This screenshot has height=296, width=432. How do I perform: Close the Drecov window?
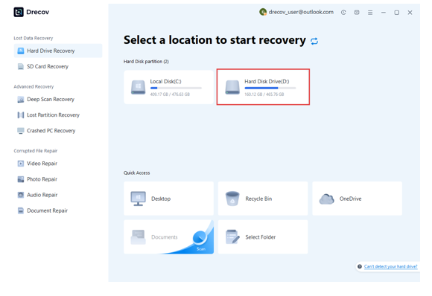pyautogui.click(x=410, y=13)
